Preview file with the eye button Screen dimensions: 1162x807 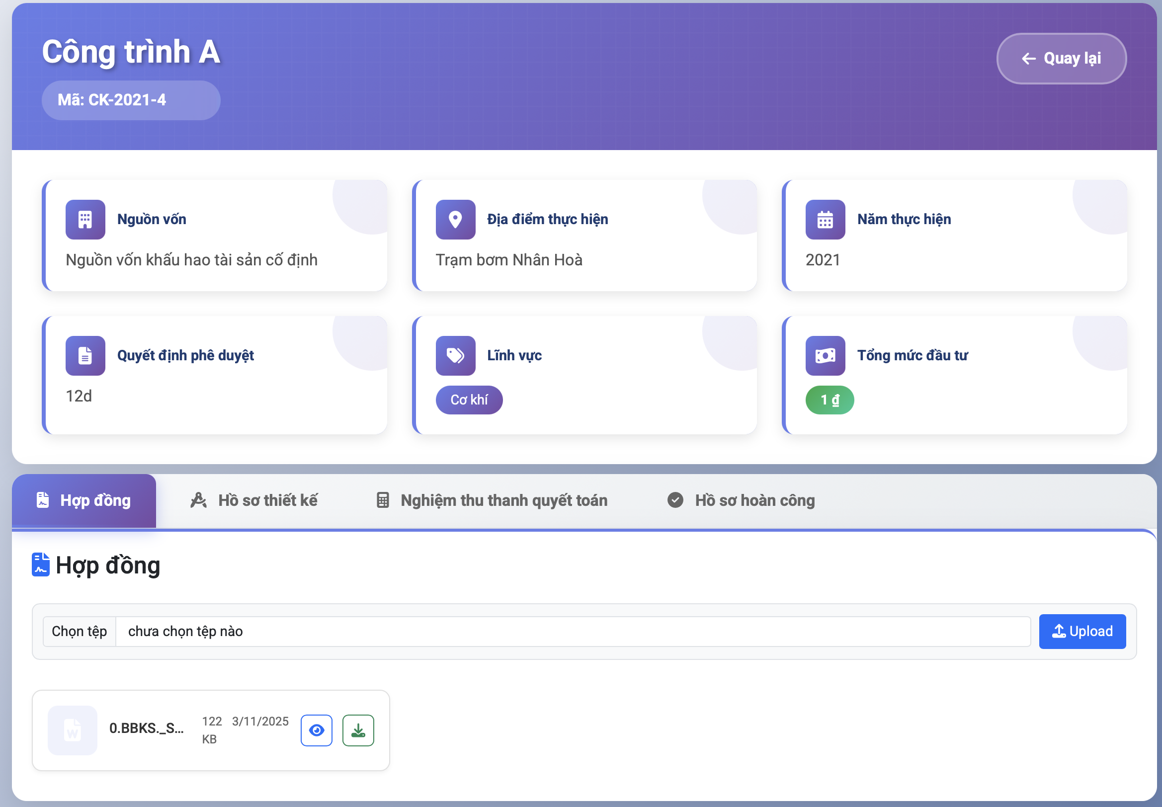point(317,730)
